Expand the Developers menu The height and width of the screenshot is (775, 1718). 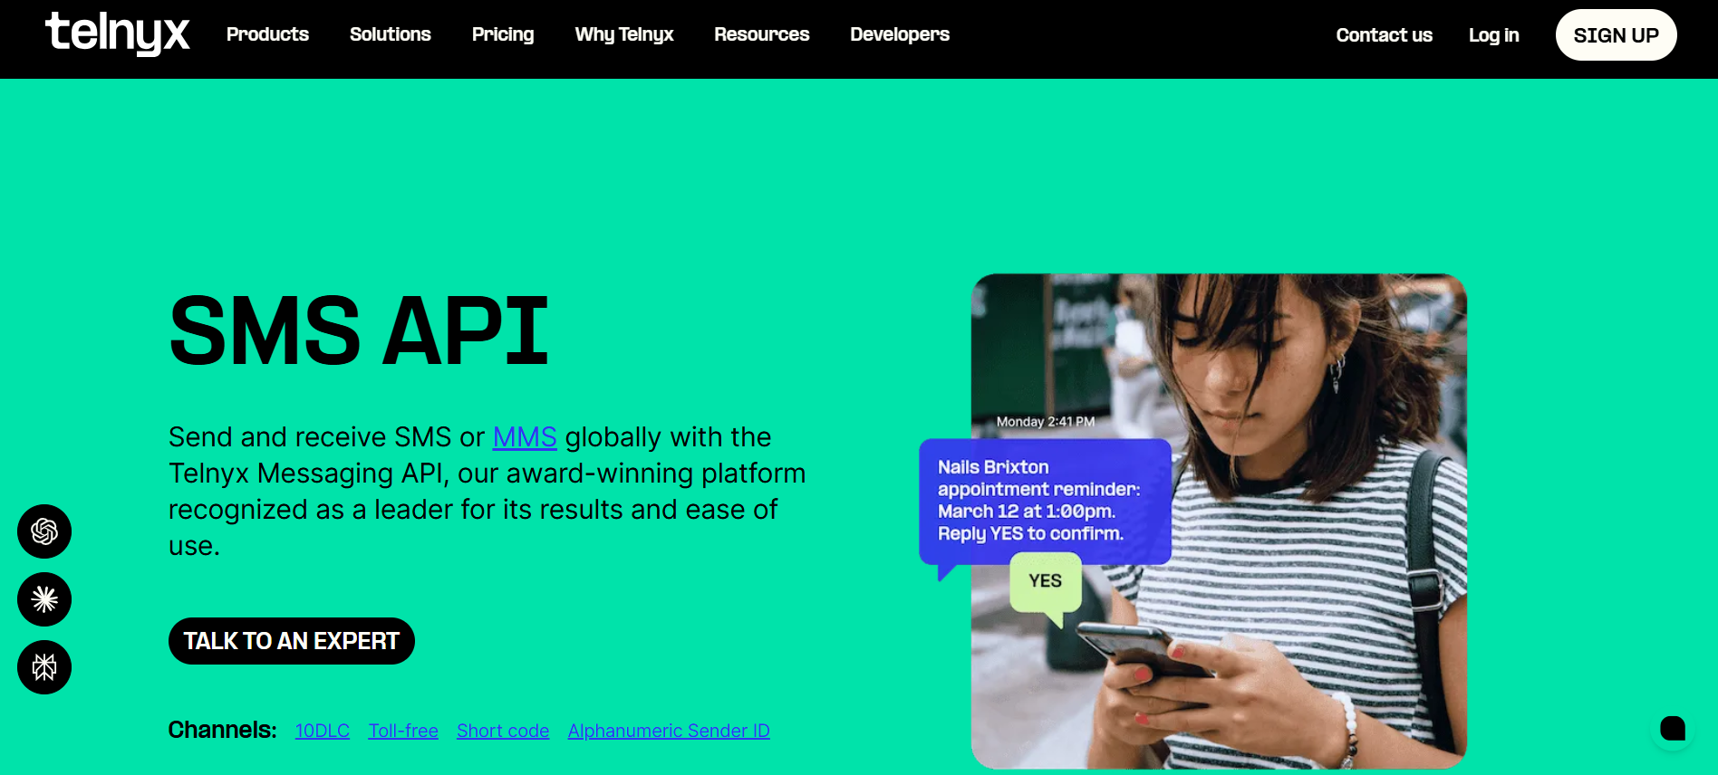click(900, 34)
